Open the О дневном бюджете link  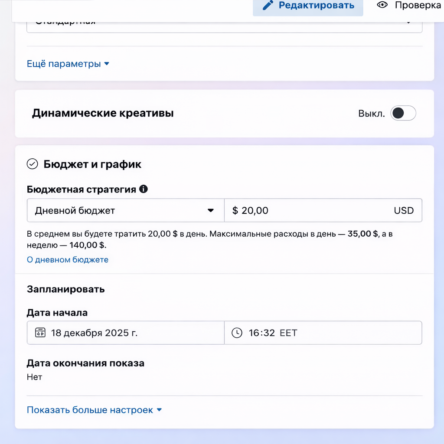pyautogui.click(x=68, y=259)
